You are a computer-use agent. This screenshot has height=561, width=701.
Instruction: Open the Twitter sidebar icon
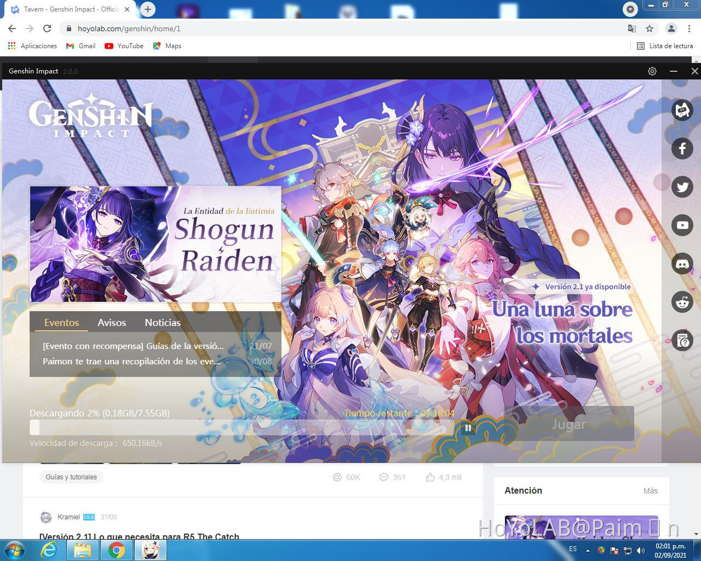(682, 187)
